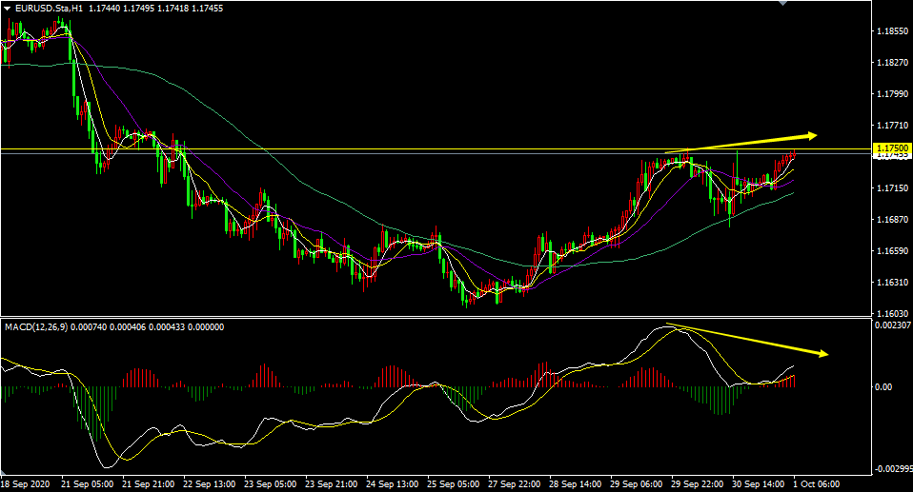This screenshot has height=492, width=913.
Task: Click the 25 Sep 05:00 time label
Action: tap(453, 483)
